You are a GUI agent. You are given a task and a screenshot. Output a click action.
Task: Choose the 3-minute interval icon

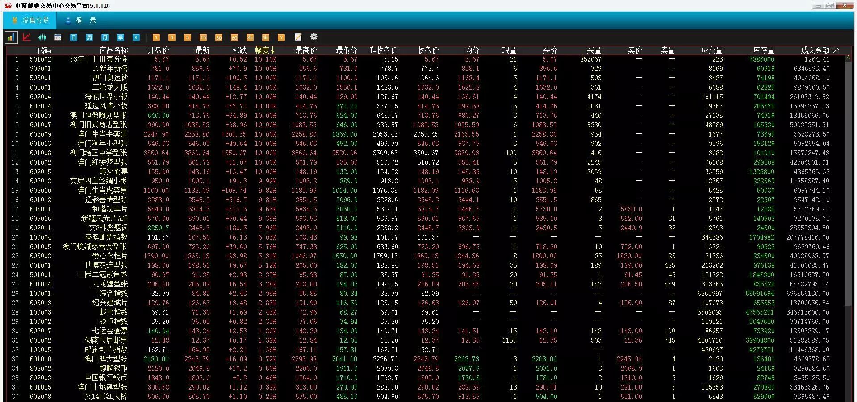[172, 37]
